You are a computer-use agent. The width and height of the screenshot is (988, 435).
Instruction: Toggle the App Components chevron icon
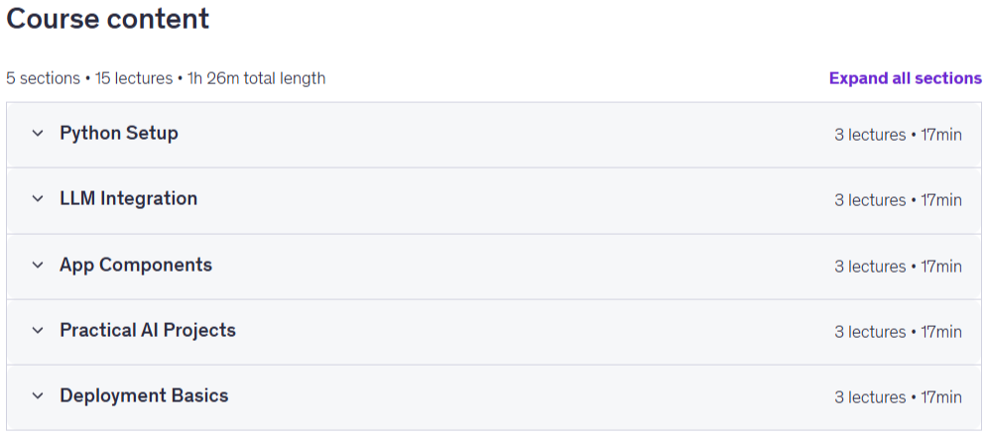[x=38, y=265]
